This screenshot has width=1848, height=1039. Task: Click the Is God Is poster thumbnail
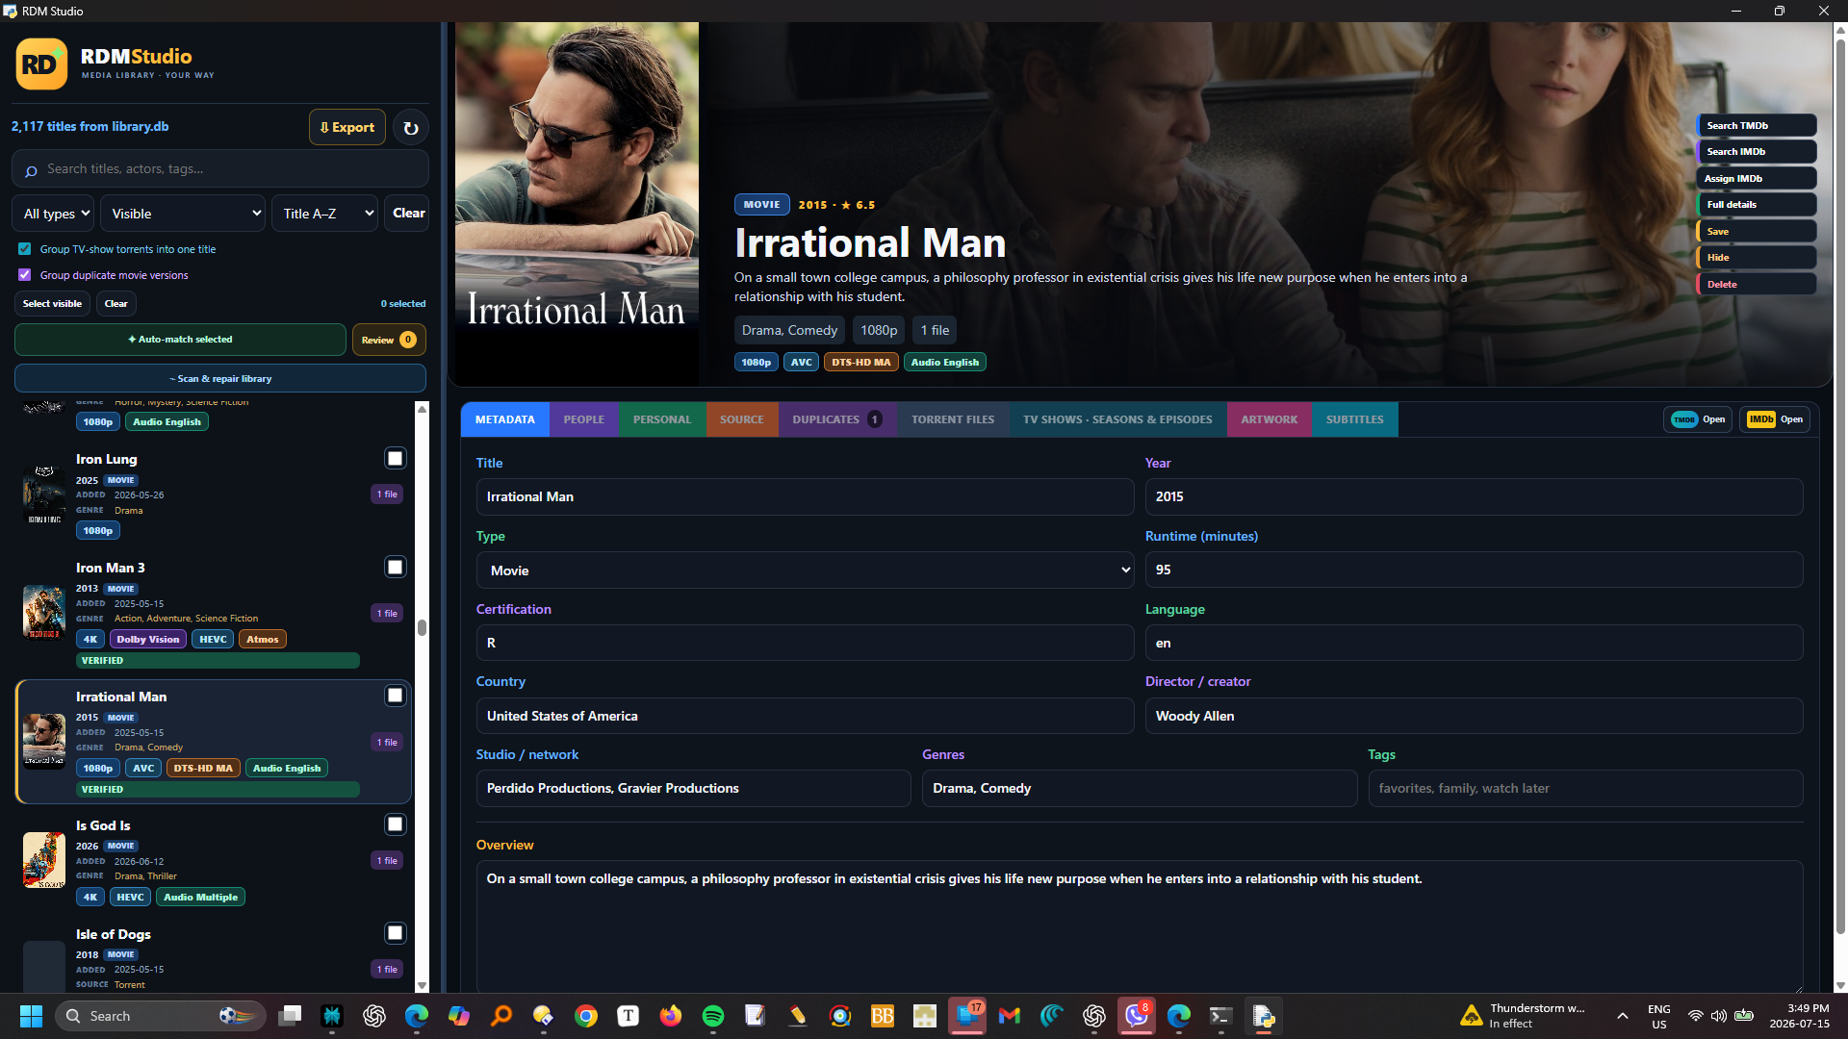[x=44, y=860]
